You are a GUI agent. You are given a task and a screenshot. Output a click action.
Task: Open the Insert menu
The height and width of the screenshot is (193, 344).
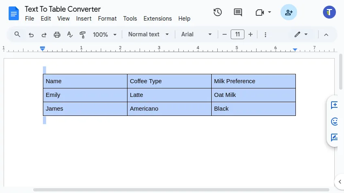[x=84, y=19]
